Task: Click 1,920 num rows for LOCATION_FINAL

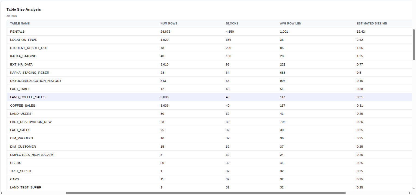Action: pyautogui.click(x=165, y=40)
